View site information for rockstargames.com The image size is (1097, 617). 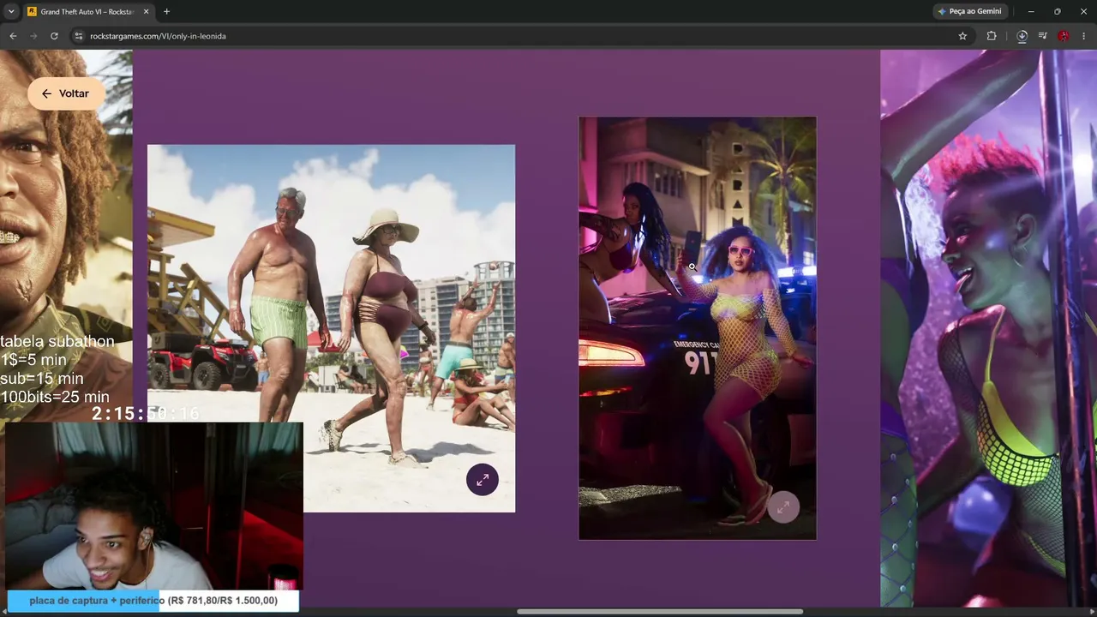click(x=78, y=36)
